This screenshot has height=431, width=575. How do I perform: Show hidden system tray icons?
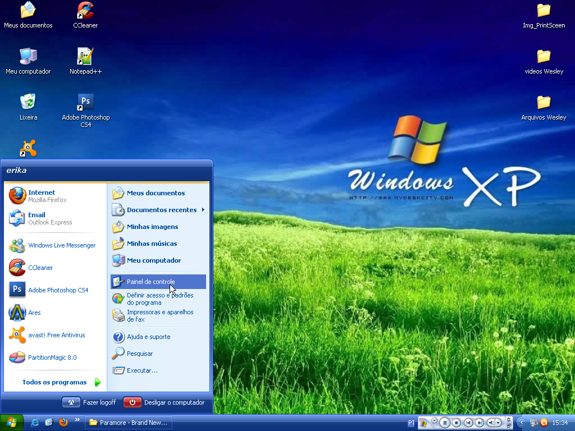point(522,423)
